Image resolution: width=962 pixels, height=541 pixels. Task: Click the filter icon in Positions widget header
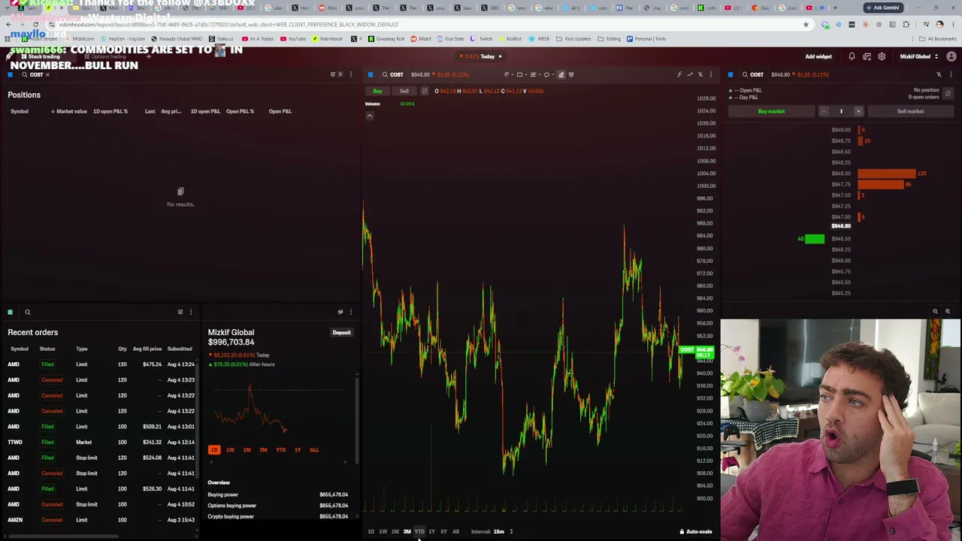click(334, 74)
